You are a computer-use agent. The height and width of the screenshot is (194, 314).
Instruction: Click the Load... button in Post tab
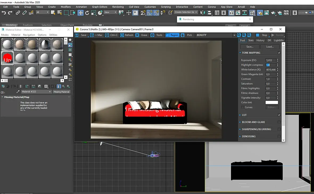270,47
